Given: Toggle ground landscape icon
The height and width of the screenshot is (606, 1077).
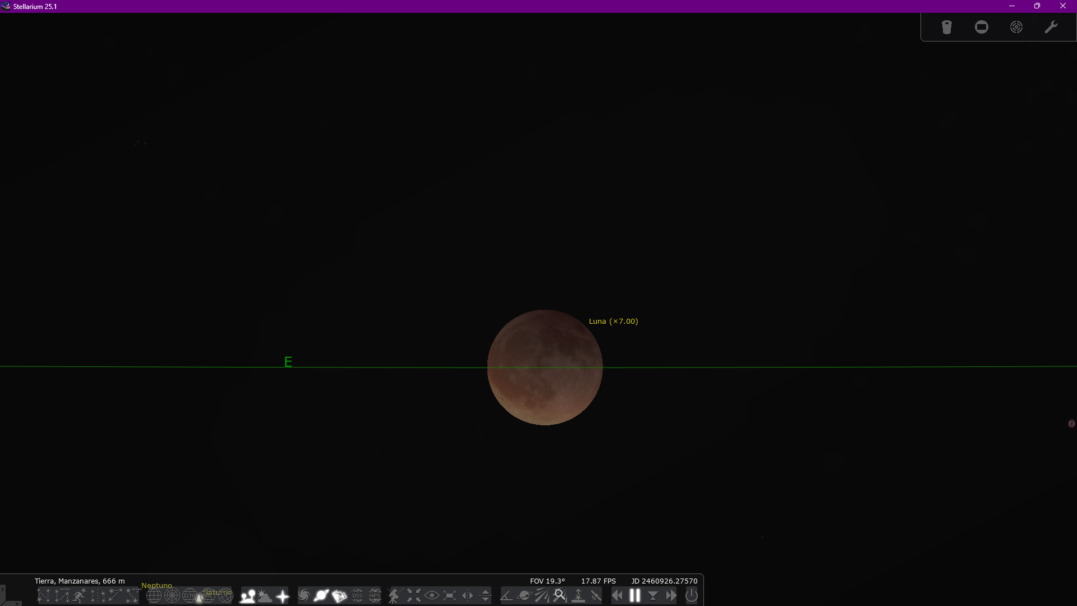Looking at the screenshot, I should click(x=247, y=596).
